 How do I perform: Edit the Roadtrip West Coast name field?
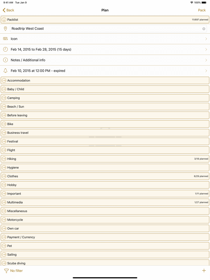[105, 29]
